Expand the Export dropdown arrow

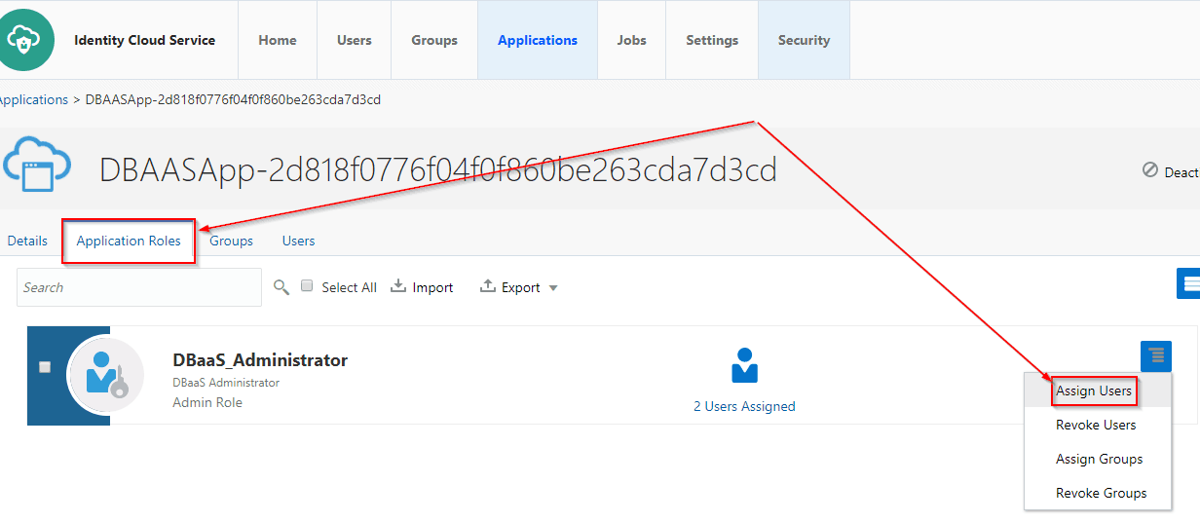[553, 288]
